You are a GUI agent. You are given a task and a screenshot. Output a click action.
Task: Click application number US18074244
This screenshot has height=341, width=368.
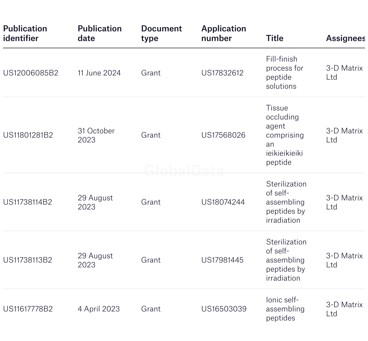click(x=223, y=202)
